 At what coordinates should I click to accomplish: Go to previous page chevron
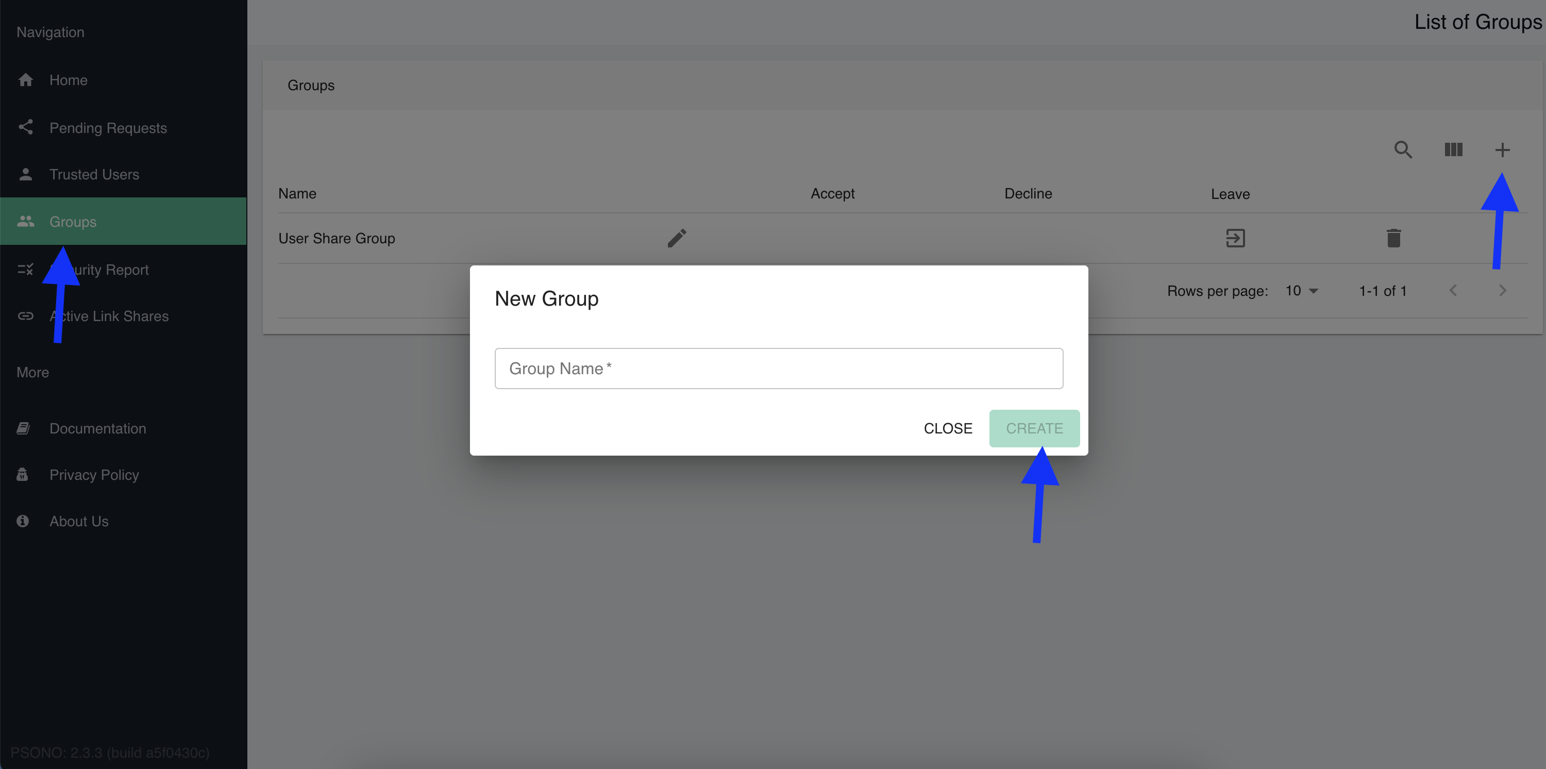[1452, 291]
